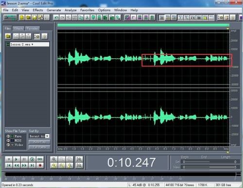
Task: Click the green horizontal range bar above the waveform
Action: (x=143, y=25)
